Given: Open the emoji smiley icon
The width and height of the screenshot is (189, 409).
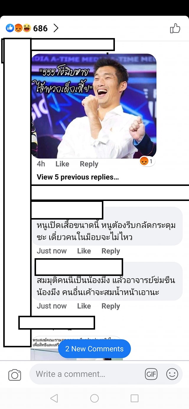Looking at the screenshot, I should (172, 374).
